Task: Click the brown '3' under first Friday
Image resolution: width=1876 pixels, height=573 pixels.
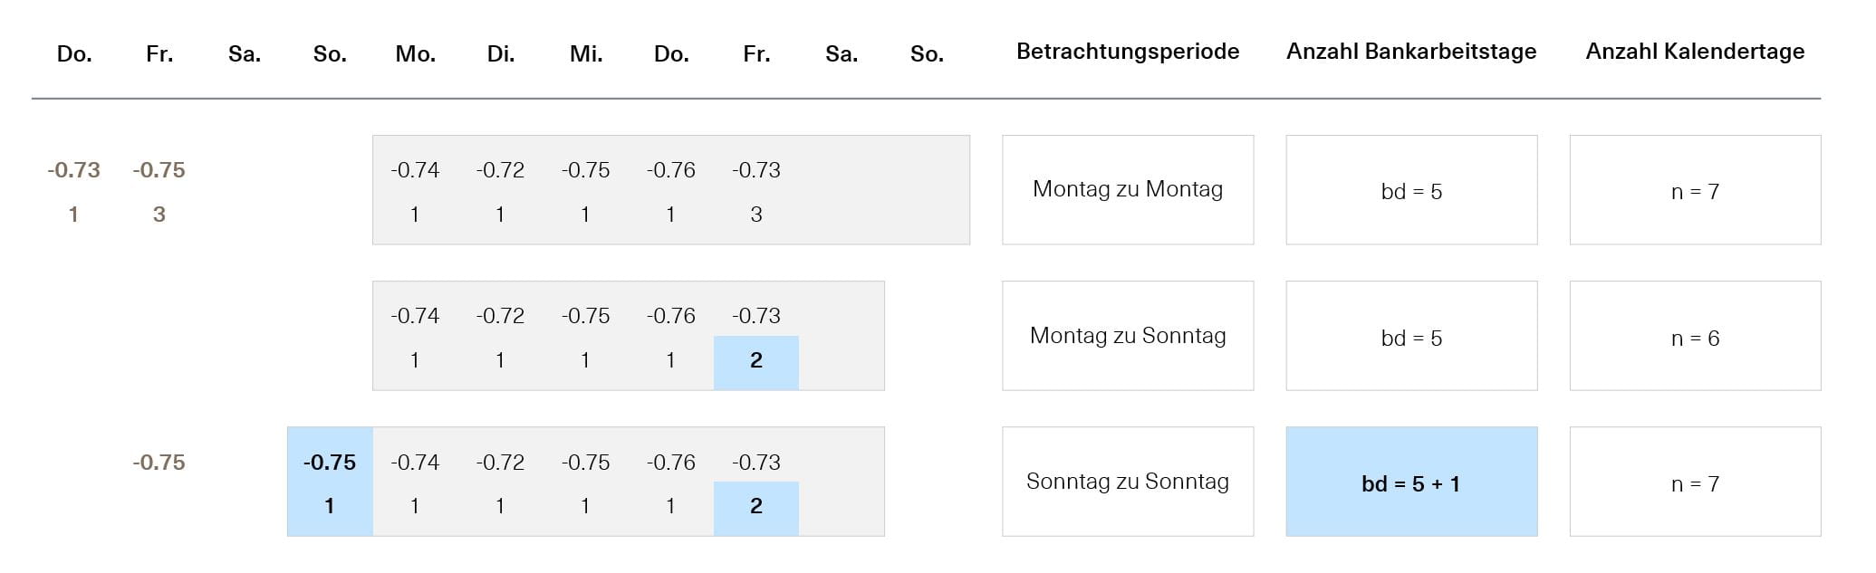Action: click(159, 215)
